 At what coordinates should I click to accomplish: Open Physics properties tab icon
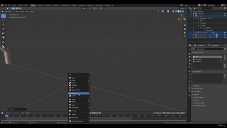(x=189, y=81)
